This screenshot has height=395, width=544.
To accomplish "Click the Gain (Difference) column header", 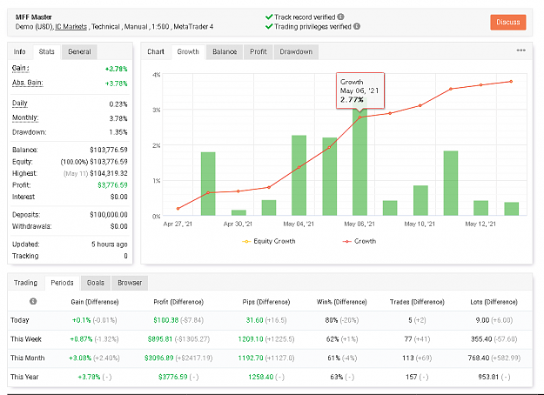I will click(x=95, y=302).
